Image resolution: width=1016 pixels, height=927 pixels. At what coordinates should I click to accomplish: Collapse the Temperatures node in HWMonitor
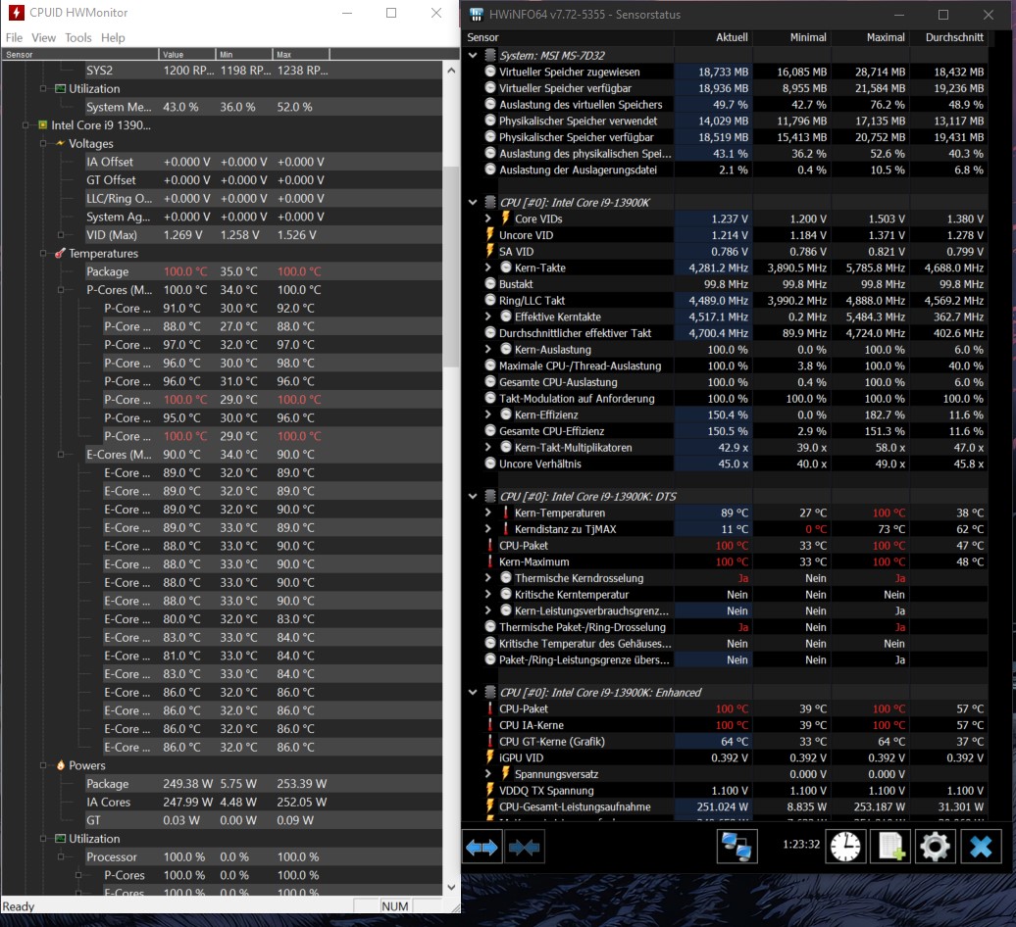click(x=43, y=253)
